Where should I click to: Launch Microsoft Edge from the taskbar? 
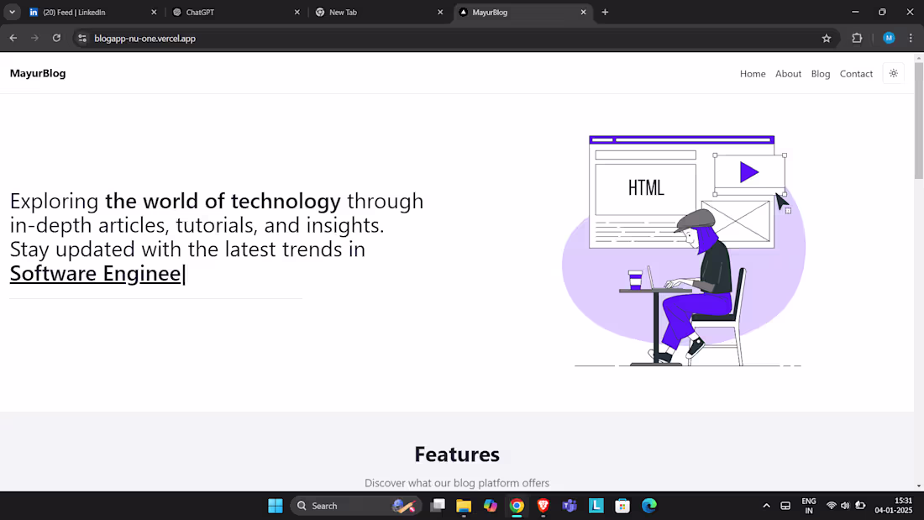[x=648, y=505]
